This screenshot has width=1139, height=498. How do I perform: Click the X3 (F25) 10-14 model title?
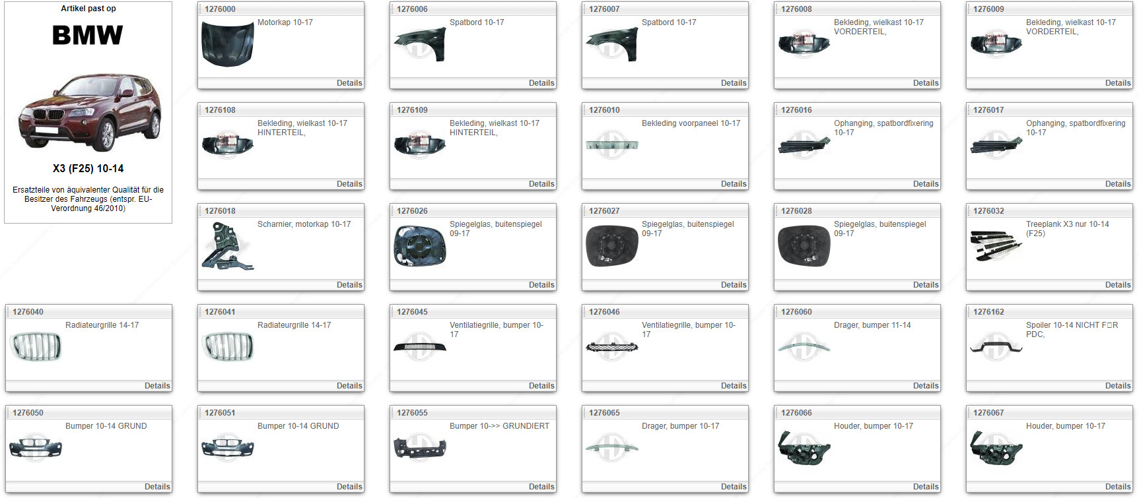tap(88, 169)
